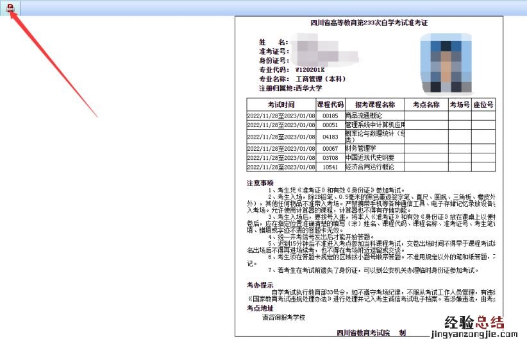Click course code 04183
527x346 pixels.
[x=330, y=137]
